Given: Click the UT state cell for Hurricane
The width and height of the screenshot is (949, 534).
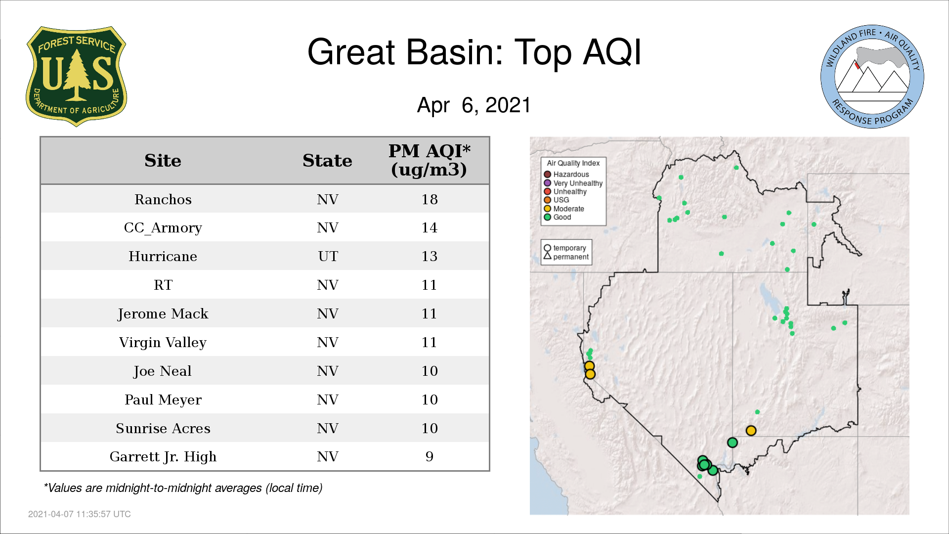Looking at the screenshot, I should pyautogui.click(x=328, y=256).
